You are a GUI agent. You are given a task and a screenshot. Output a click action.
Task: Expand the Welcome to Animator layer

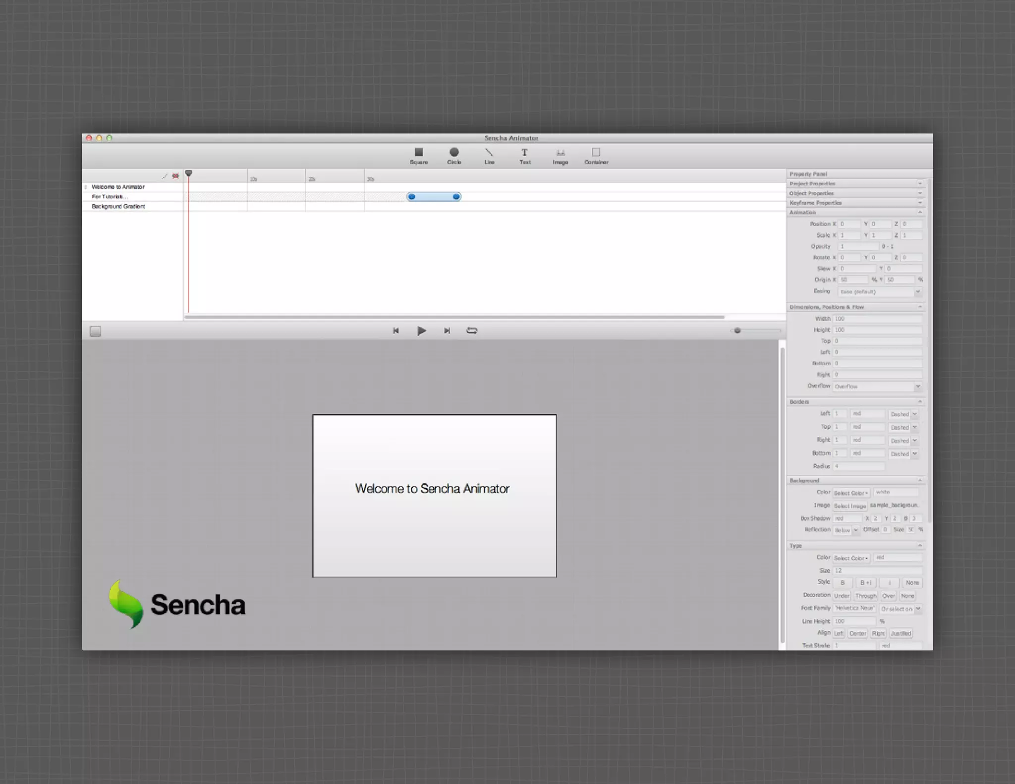coord(86,187)
